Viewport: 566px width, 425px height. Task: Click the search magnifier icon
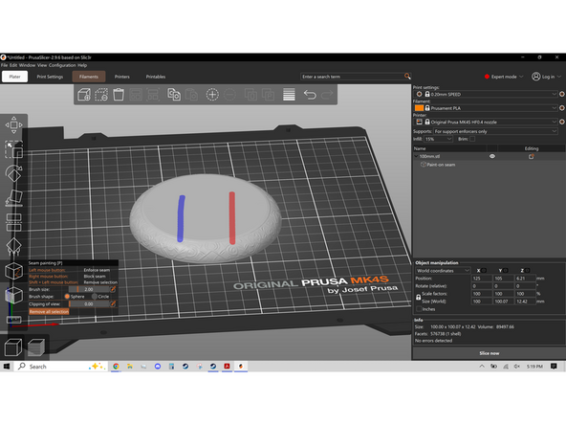[407, 77]
